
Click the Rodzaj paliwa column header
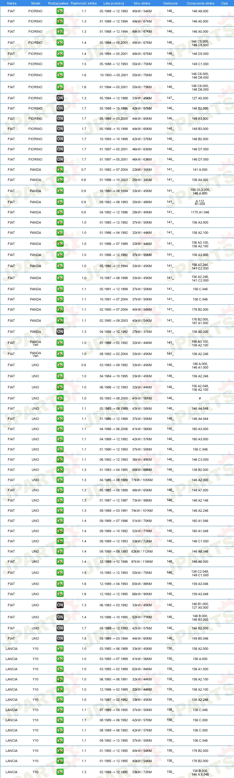tap(58, 3)
